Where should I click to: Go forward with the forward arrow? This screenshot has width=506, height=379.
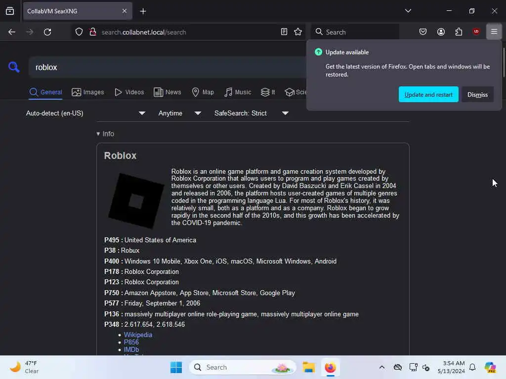pyautogui.click(x=29, y=32)
